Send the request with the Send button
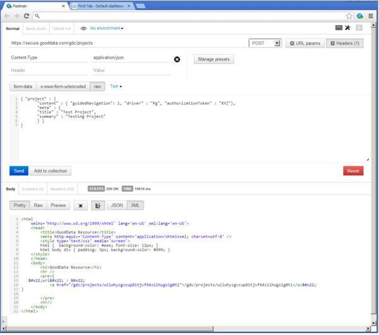 point(19,171)
